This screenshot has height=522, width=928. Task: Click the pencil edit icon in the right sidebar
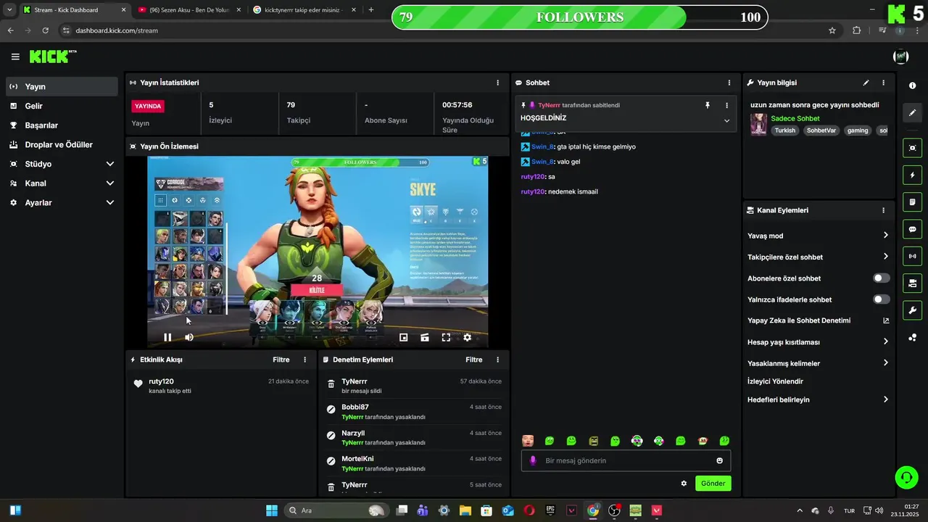tap(912, 112)
